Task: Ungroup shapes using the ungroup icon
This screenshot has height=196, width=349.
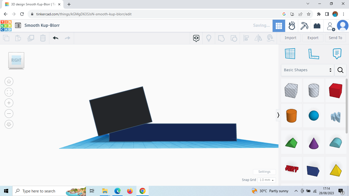Action: (x=234, y=38)
